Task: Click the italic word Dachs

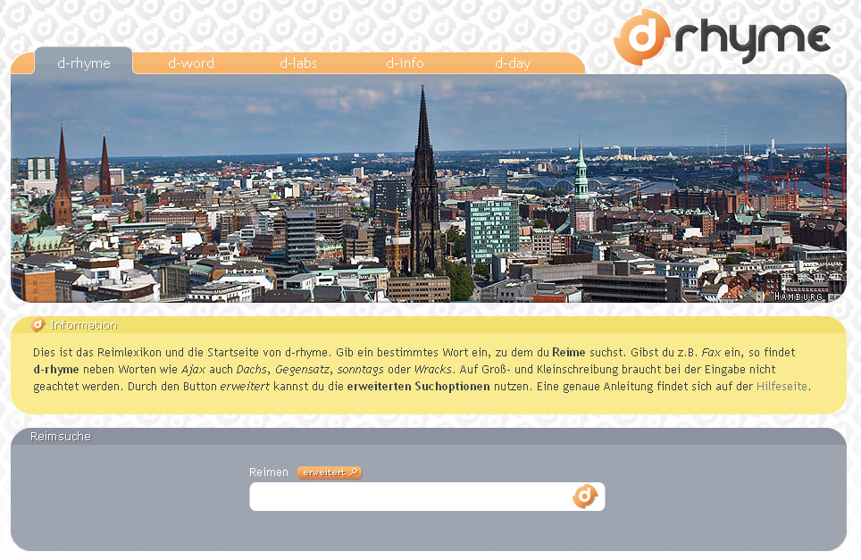Action: [251, 370]
